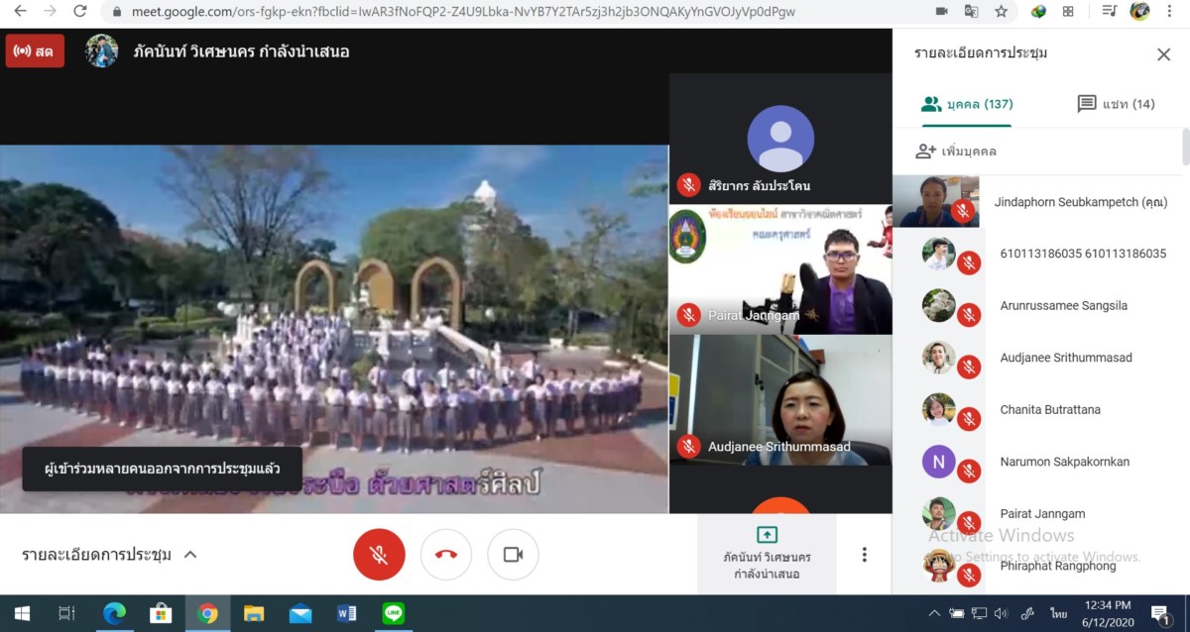Image resolution: width=1190 pixels, height=632 pixels.
Task: Click Narumon's purple N avatar
Action: (x=938, y=461)
